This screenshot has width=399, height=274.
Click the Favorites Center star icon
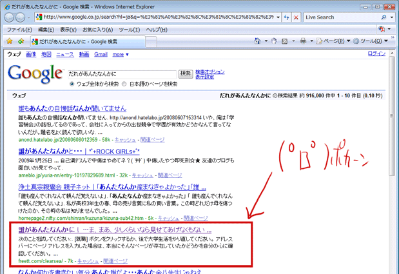(x=10, y=41)
